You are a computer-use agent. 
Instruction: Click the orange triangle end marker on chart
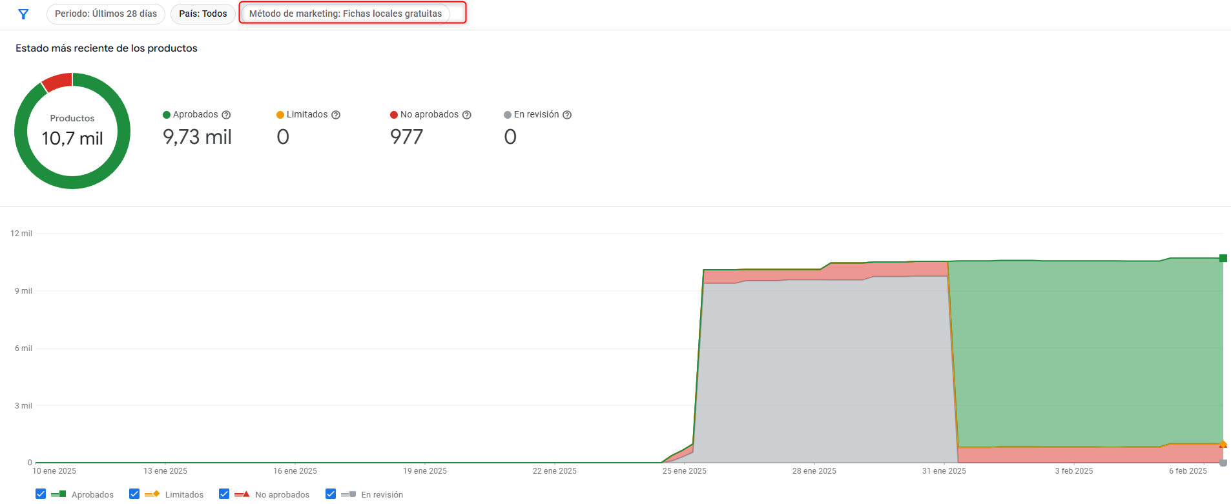pyautogui.click(x=1223, y=444)
